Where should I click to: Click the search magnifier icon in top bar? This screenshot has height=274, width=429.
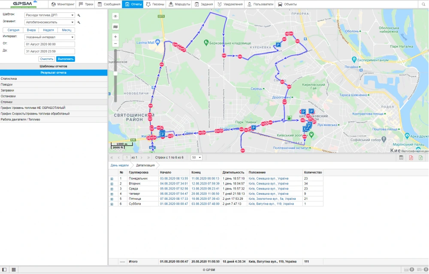pyautogui.click(x=423, y=4)
